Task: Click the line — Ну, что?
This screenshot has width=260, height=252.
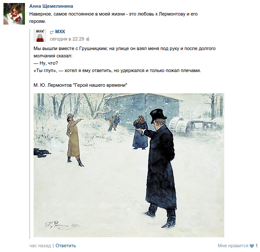Action: [46, 63]
